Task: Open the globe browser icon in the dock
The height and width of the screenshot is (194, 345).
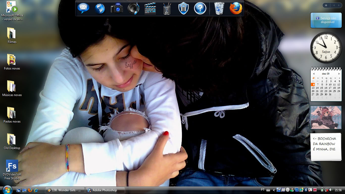Action: [x=100, y=8]
